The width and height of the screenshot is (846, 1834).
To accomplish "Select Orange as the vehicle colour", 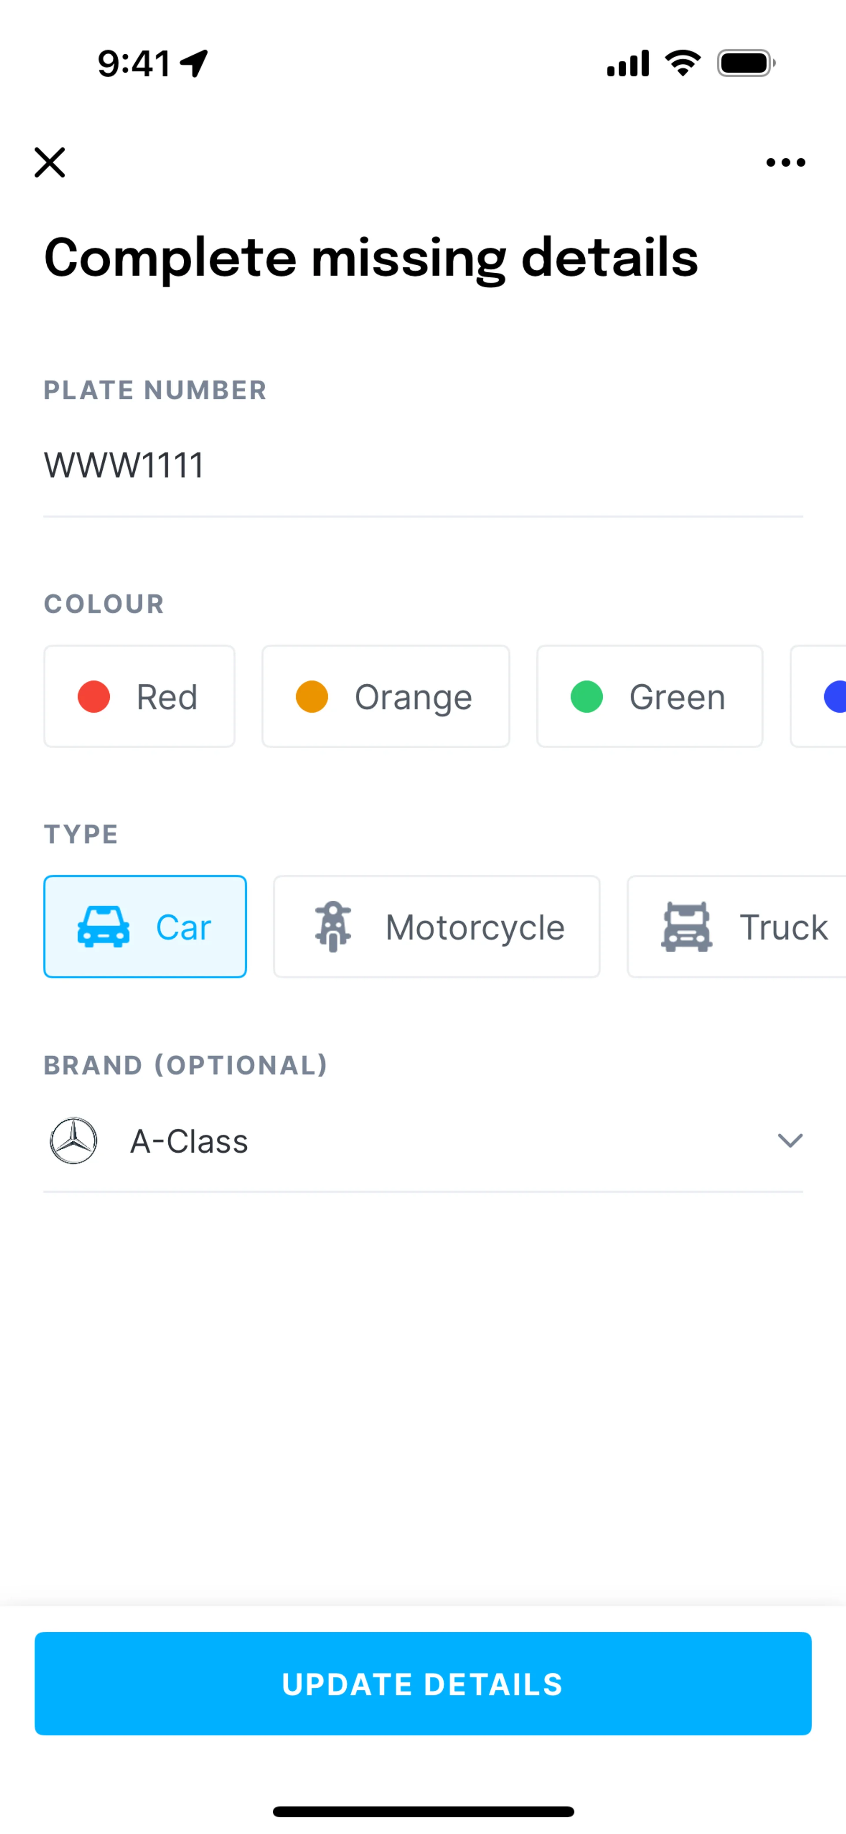I will (386, 696).
